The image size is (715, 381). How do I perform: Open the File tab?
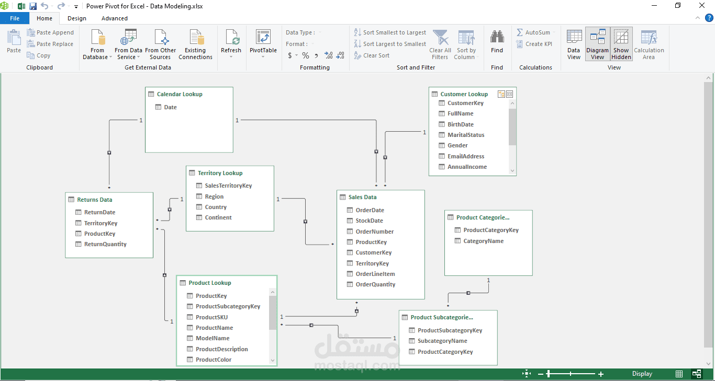(15, 18)
